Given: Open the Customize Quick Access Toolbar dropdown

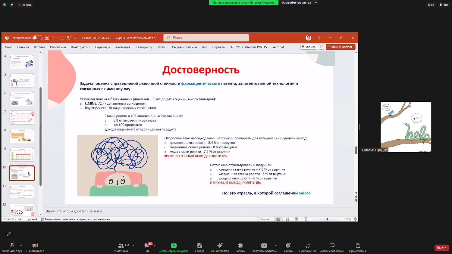Looking at the screenshot, I should point(75,38).
